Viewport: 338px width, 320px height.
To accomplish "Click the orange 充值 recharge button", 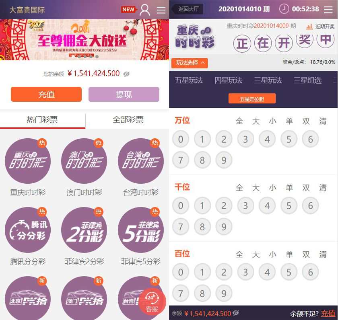I will pyautogui.click(x=46, y=94).
